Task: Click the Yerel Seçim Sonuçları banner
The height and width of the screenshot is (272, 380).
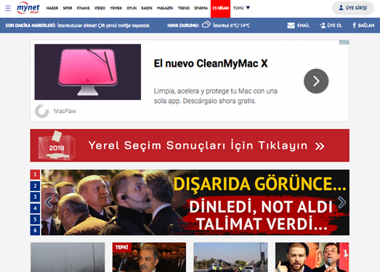Action: [x=190, y=146]
